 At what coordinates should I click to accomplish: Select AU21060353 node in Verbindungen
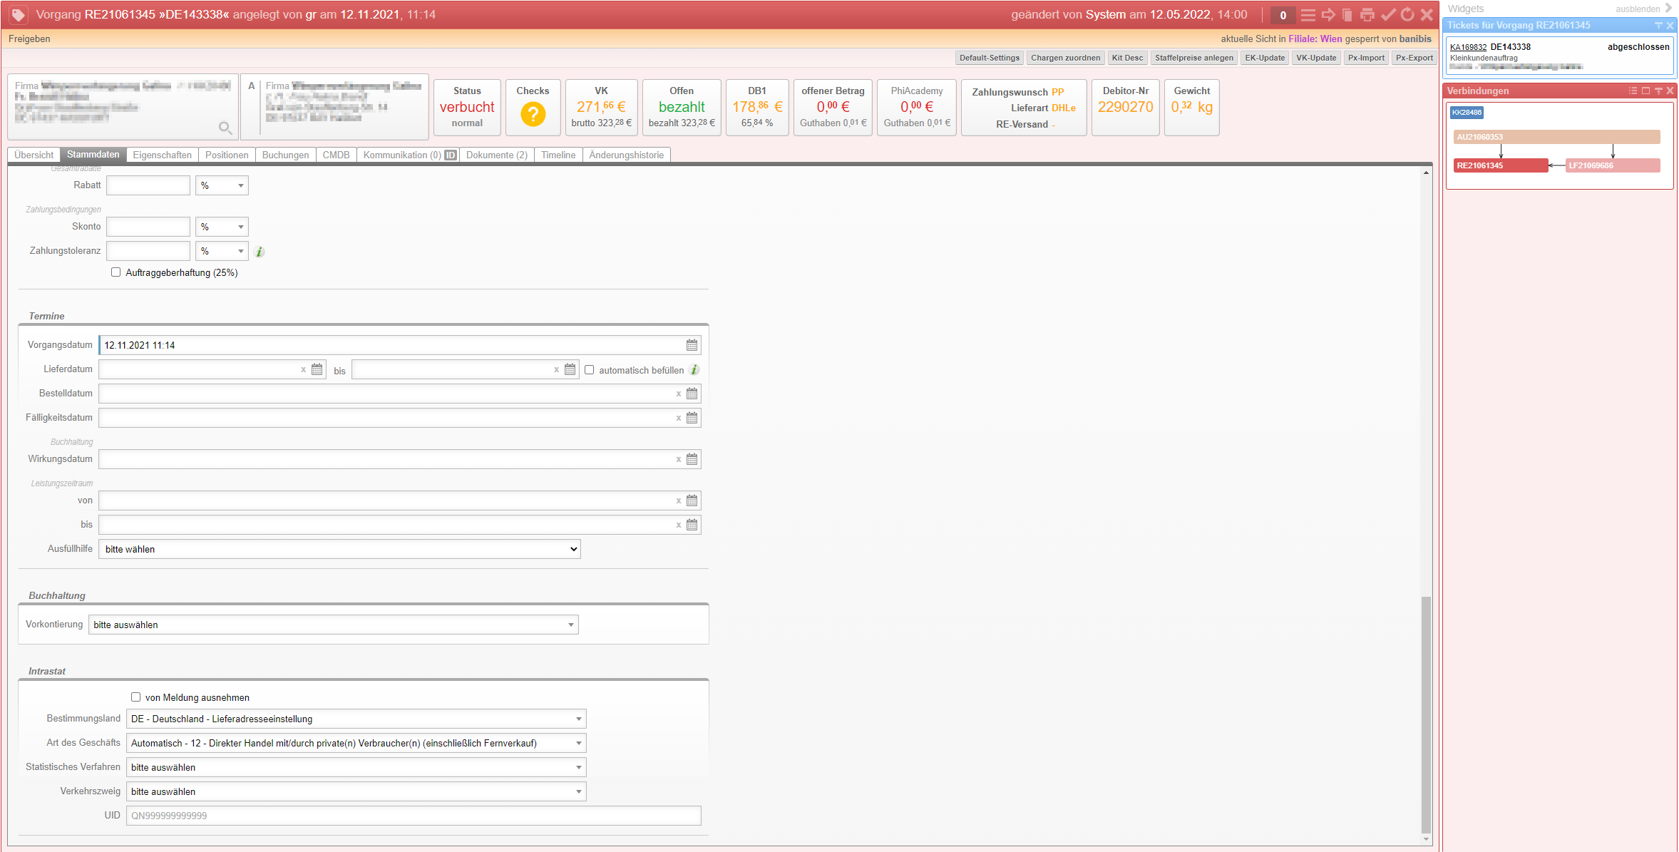[1557, 137]
